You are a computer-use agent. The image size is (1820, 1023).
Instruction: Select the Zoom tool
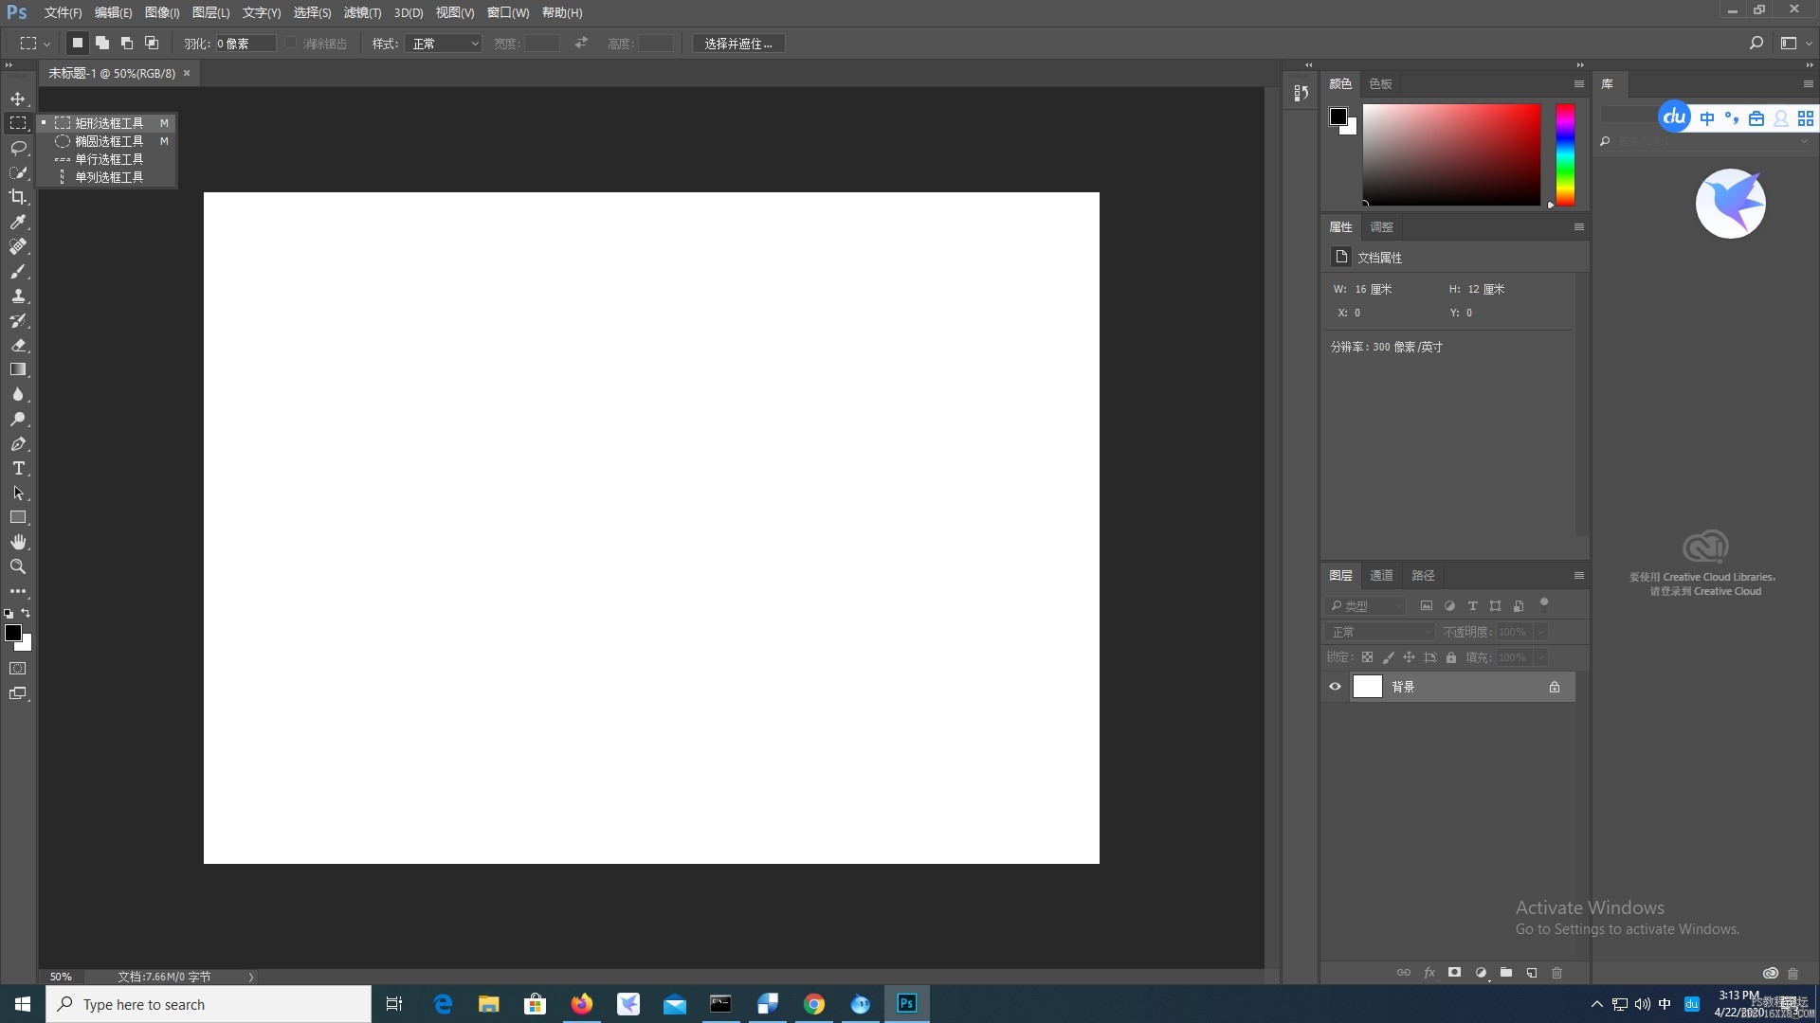pos(18,566)
